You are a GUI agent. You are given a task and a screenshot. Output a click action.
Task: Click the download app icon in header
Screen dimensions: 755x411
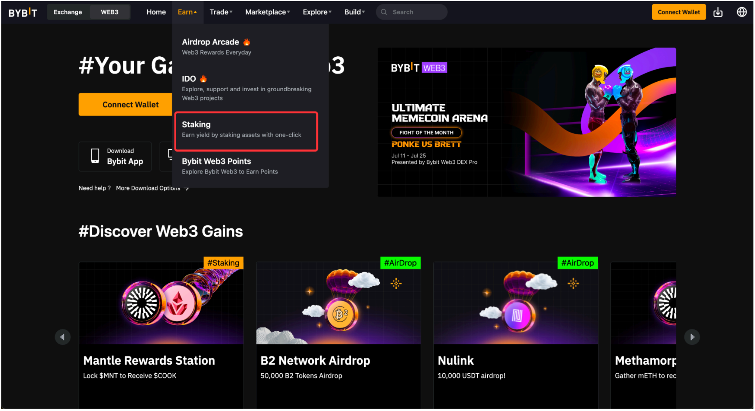(x=718, y=12)
